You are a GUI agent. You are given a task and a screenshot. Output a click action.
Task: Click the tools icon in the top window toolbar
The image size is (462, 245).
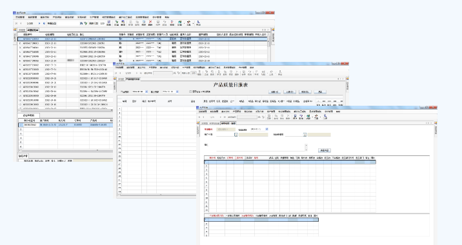click(188, 23)
